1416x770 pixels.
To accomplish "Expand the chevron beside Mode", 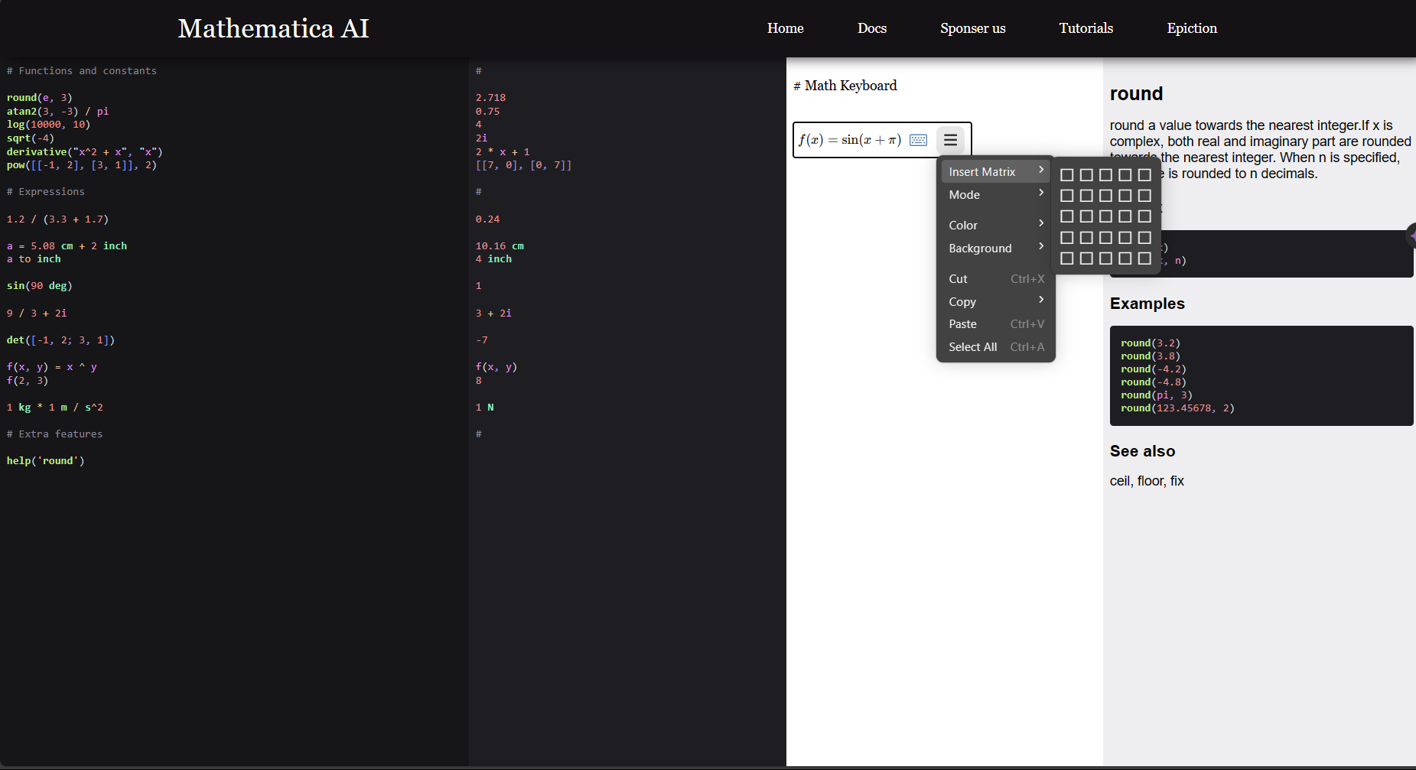I will coord(1041,193).
